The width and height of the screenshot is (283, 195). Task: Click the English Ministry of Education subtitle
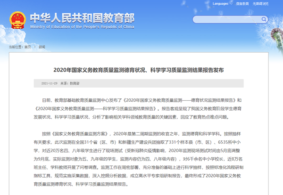coord(82,27)
